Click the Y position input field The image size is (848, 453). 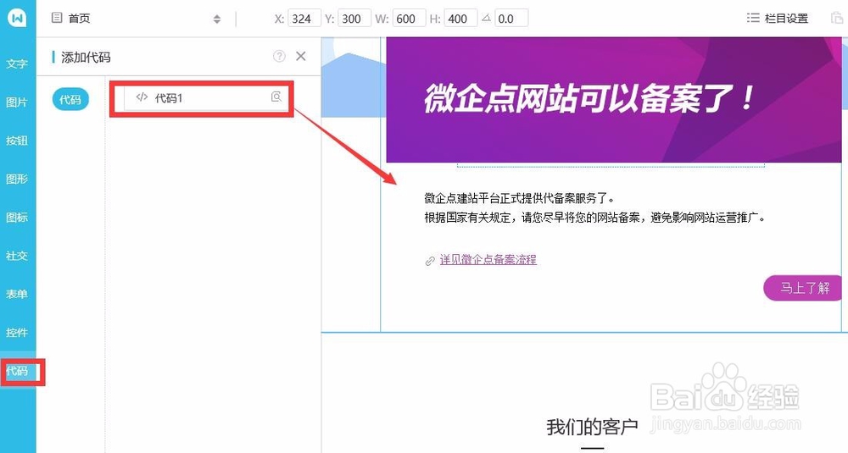coord(354,19)
